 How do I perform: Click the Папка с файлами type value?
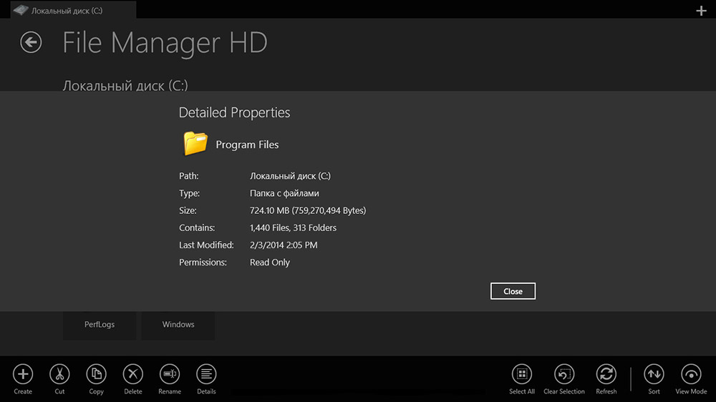coord(284,193)
